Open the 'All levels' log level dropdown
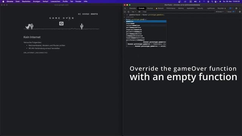 coord(219,12)
